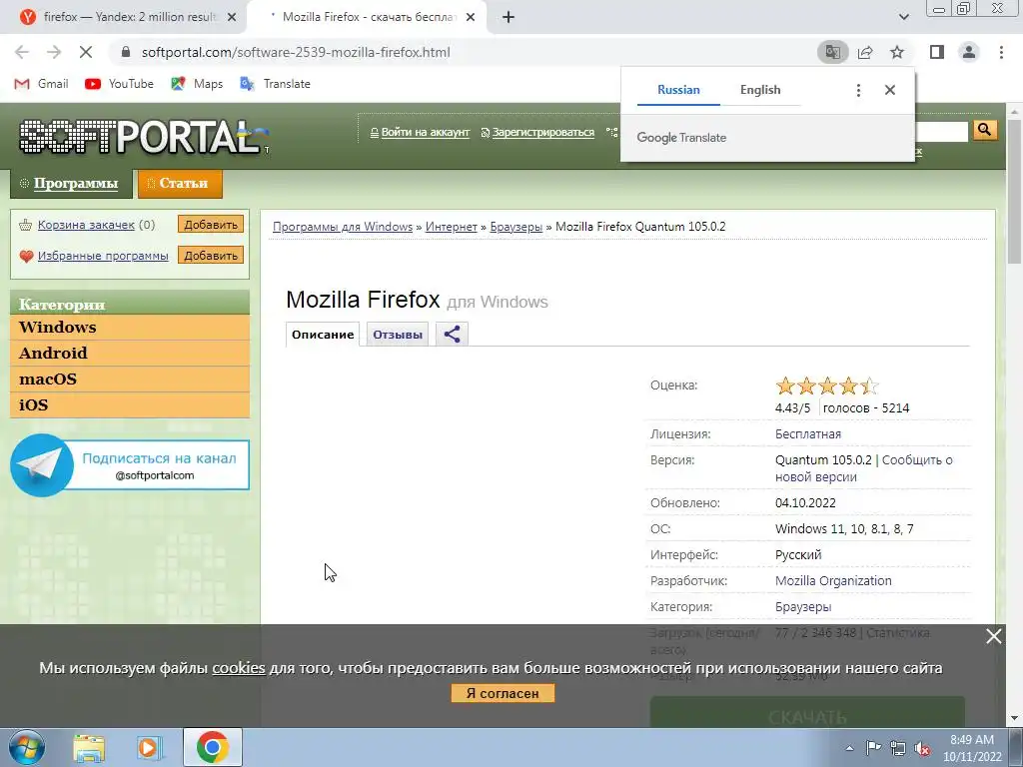Image resolution: width=1023 pixels, height=767 pixels.
Task: Close the cookie notice banner X
Action: coord(993,636)
